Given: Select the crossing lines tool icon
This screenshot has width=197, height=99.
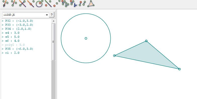Looking at the screenshot, I should (22, 3).
